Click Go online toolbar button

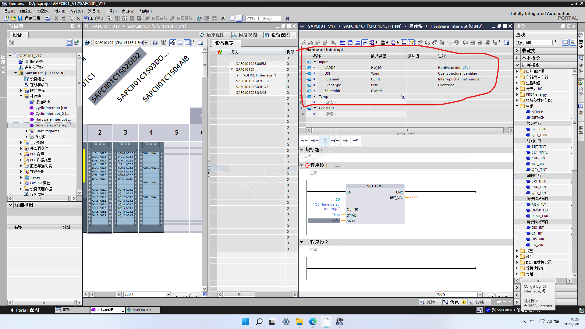[x=156, y=18]
